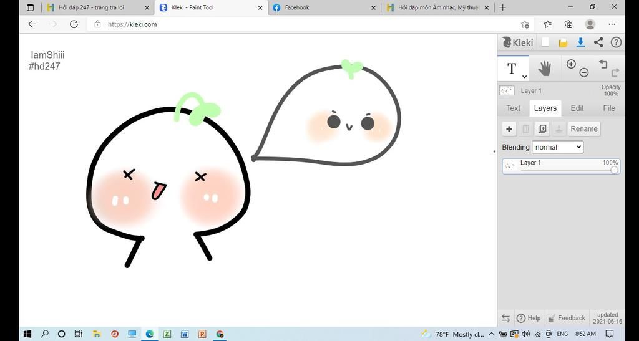
Task: Share the drawing
Action: [598, 42]
